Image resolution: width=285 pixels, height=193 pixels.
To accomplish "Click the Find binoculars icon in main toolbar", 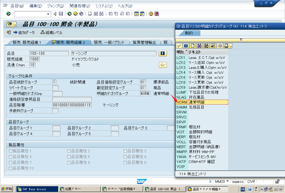I will tap(96, 14).
